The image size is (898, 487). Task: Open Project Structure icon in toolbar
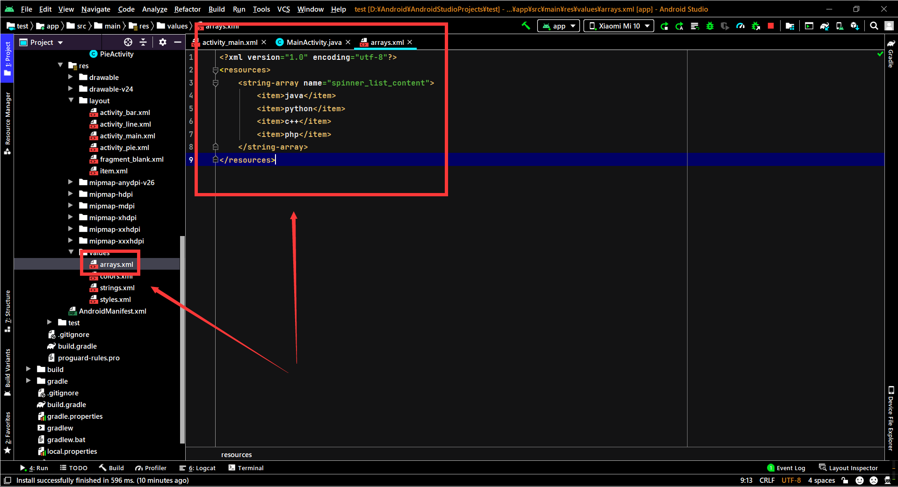(x=790, y=26)
